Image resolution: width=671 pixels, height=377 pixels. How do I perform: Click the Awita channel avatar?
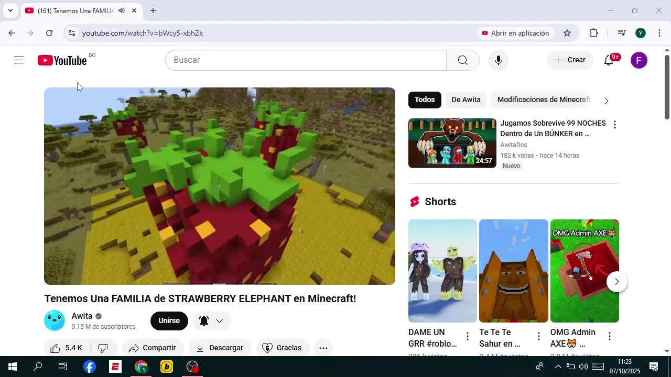pos(55,320)
